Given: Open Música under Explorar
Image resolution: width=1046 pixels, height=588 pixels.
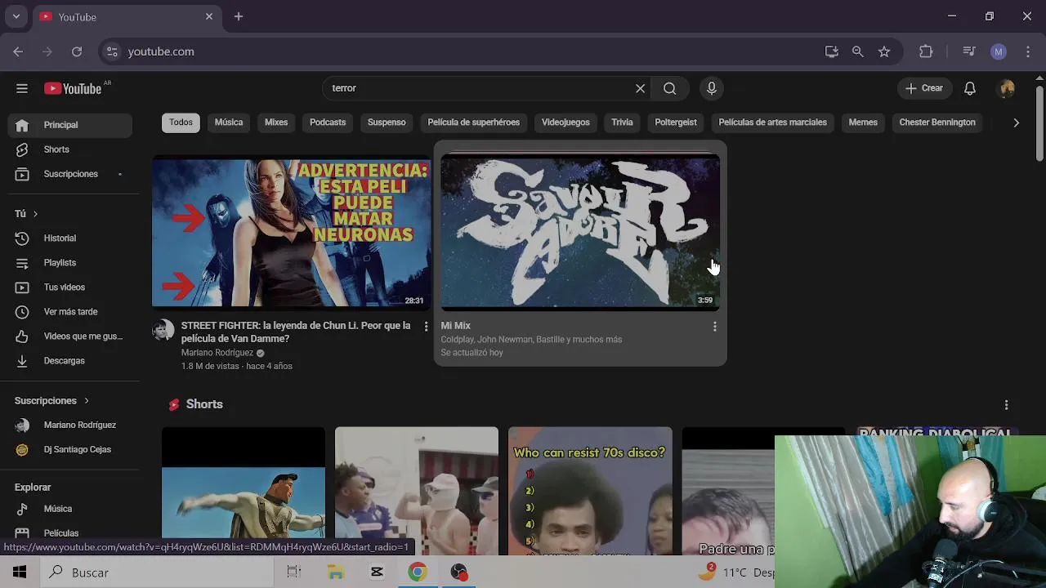Looking at the screenshot, I should 70,509.
